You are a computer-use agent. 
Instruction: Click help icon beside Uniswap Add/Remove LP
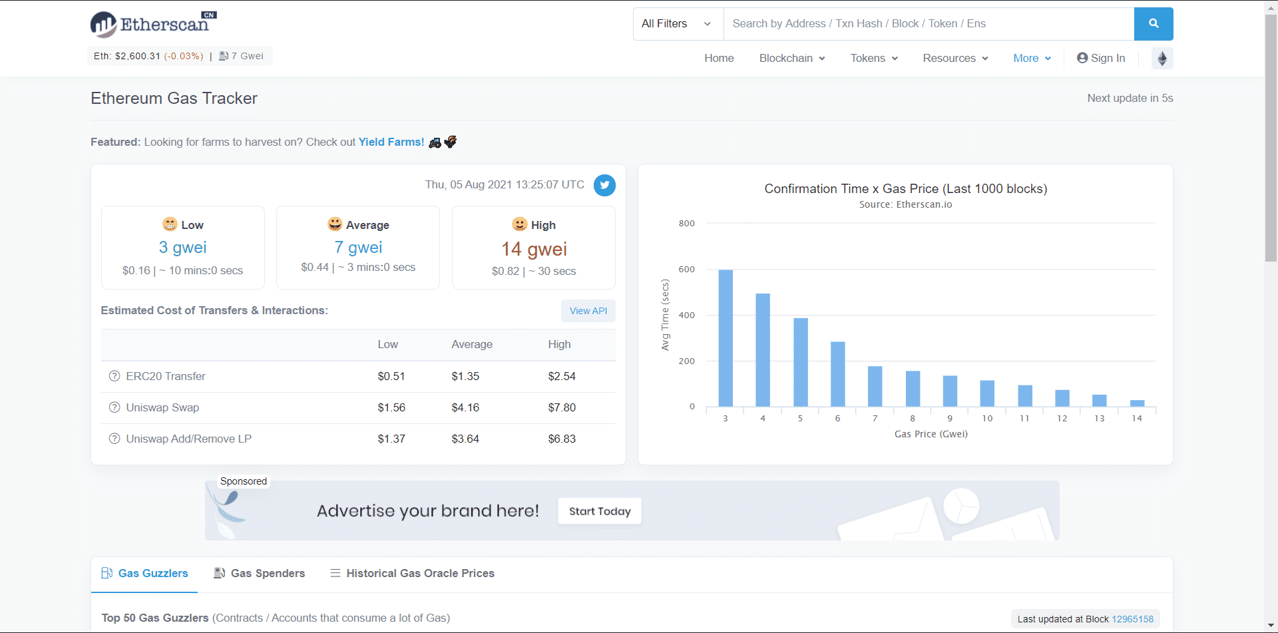(114, 439)
